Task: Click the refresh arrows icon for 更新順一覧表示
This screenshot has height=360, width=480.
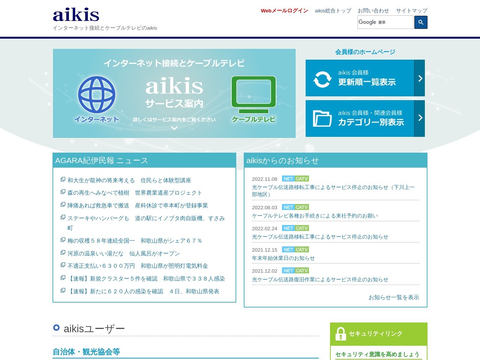Action: [x=322, y=79]
